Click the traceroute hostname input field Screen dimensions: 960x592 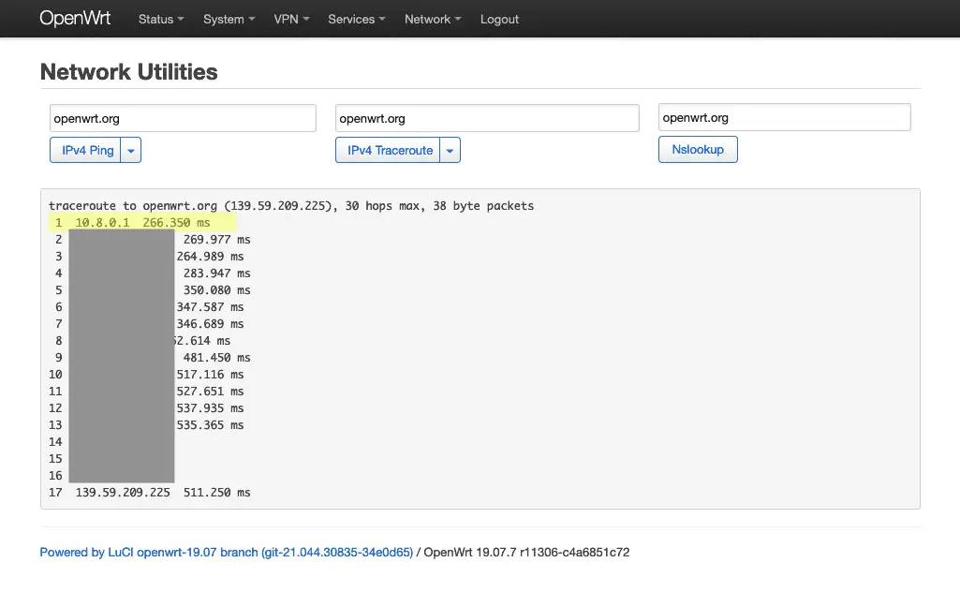pyautogui.click(x=486, y=117)
